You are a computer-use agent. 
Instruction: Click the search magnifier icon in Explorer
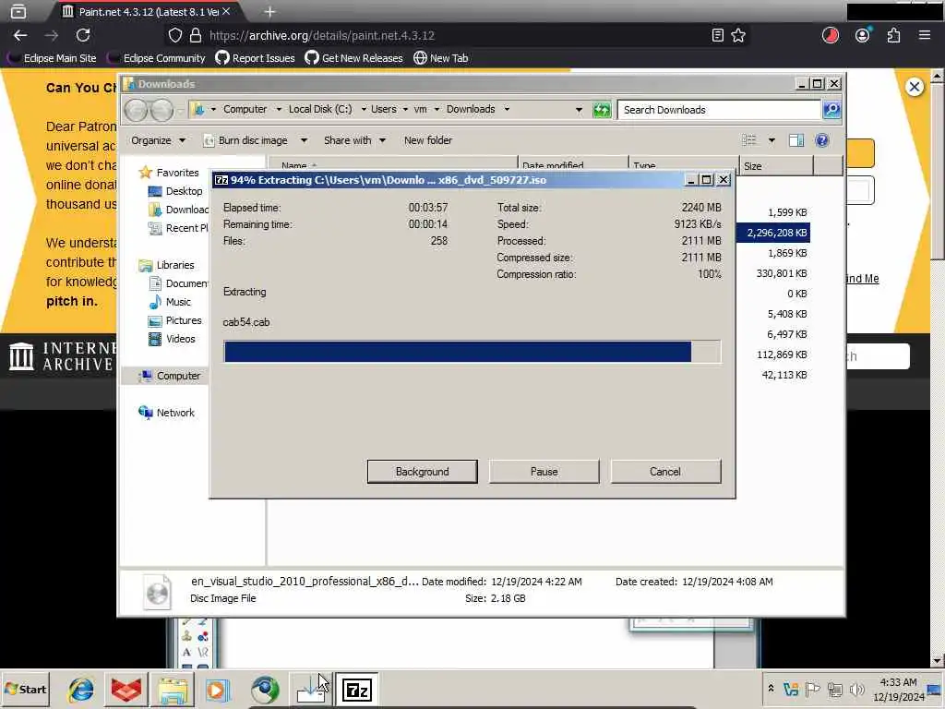pyautogui.click(x=831, y=110)
